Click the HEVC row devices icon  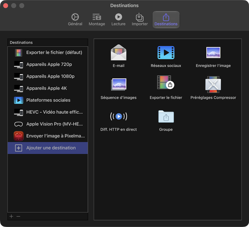(18, 112)
